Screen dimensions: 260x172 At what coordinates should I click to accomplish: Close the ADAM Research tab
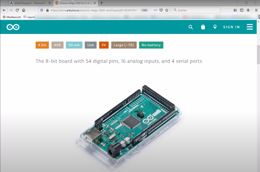50,3
